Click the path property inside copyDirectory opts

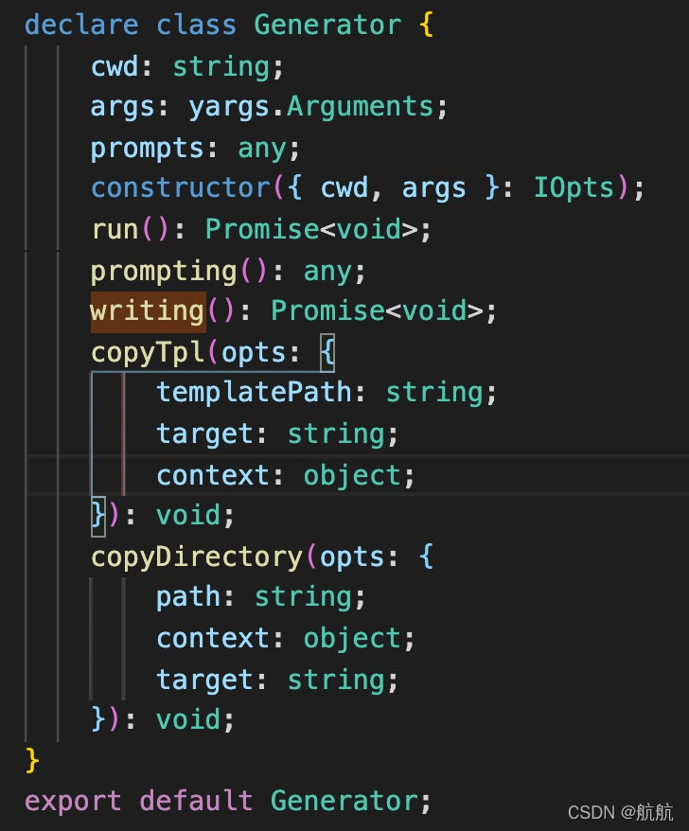(188, 597)
